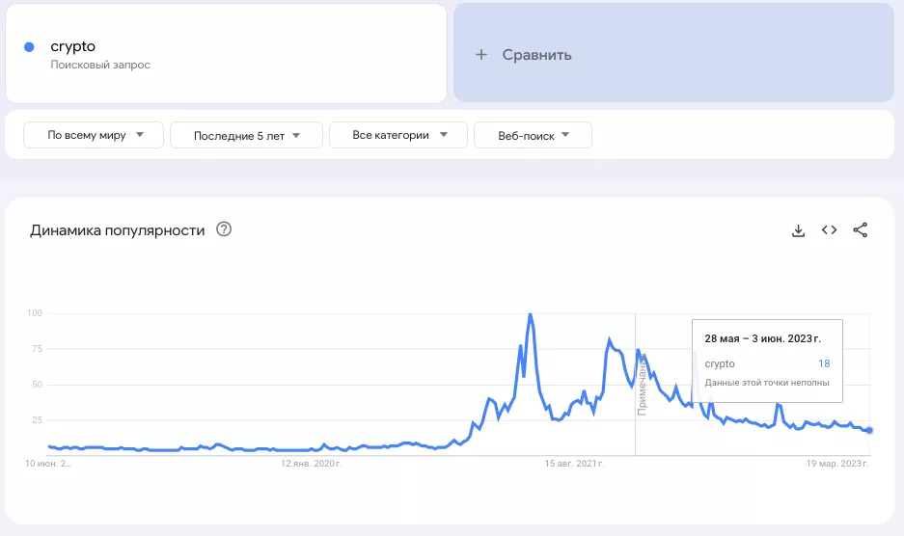Click the Поисковый запрос subtitle under crypto
Viewport: 904px width, 536px height.
point(100,65)
